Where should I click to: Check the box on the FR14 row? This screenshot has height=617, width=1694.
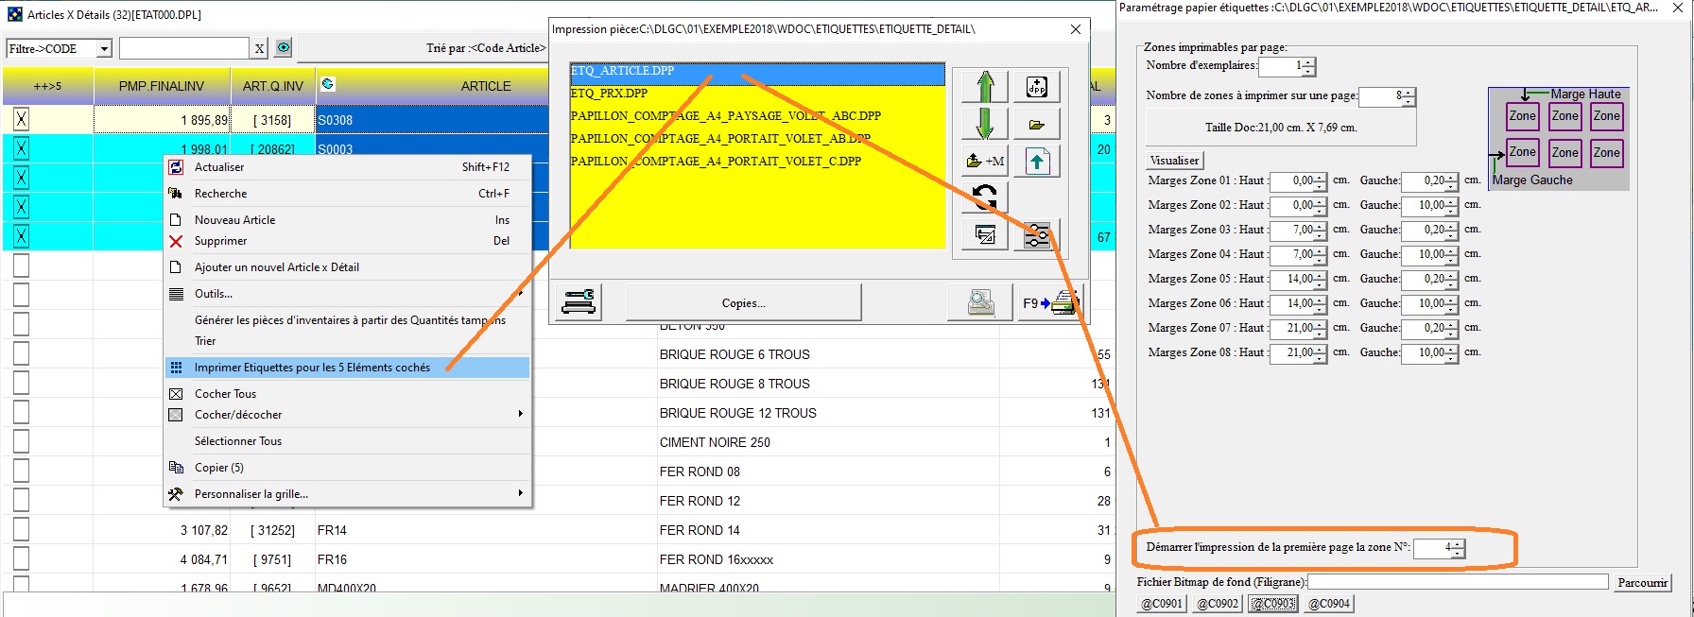[21, 529]
